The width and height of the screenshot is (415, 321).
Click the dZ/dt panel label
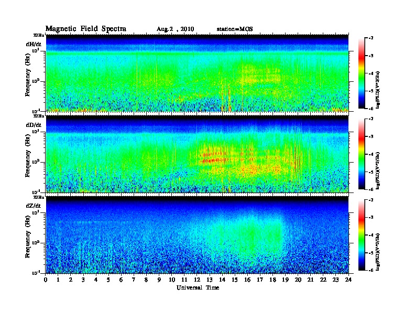pos(34,206)
